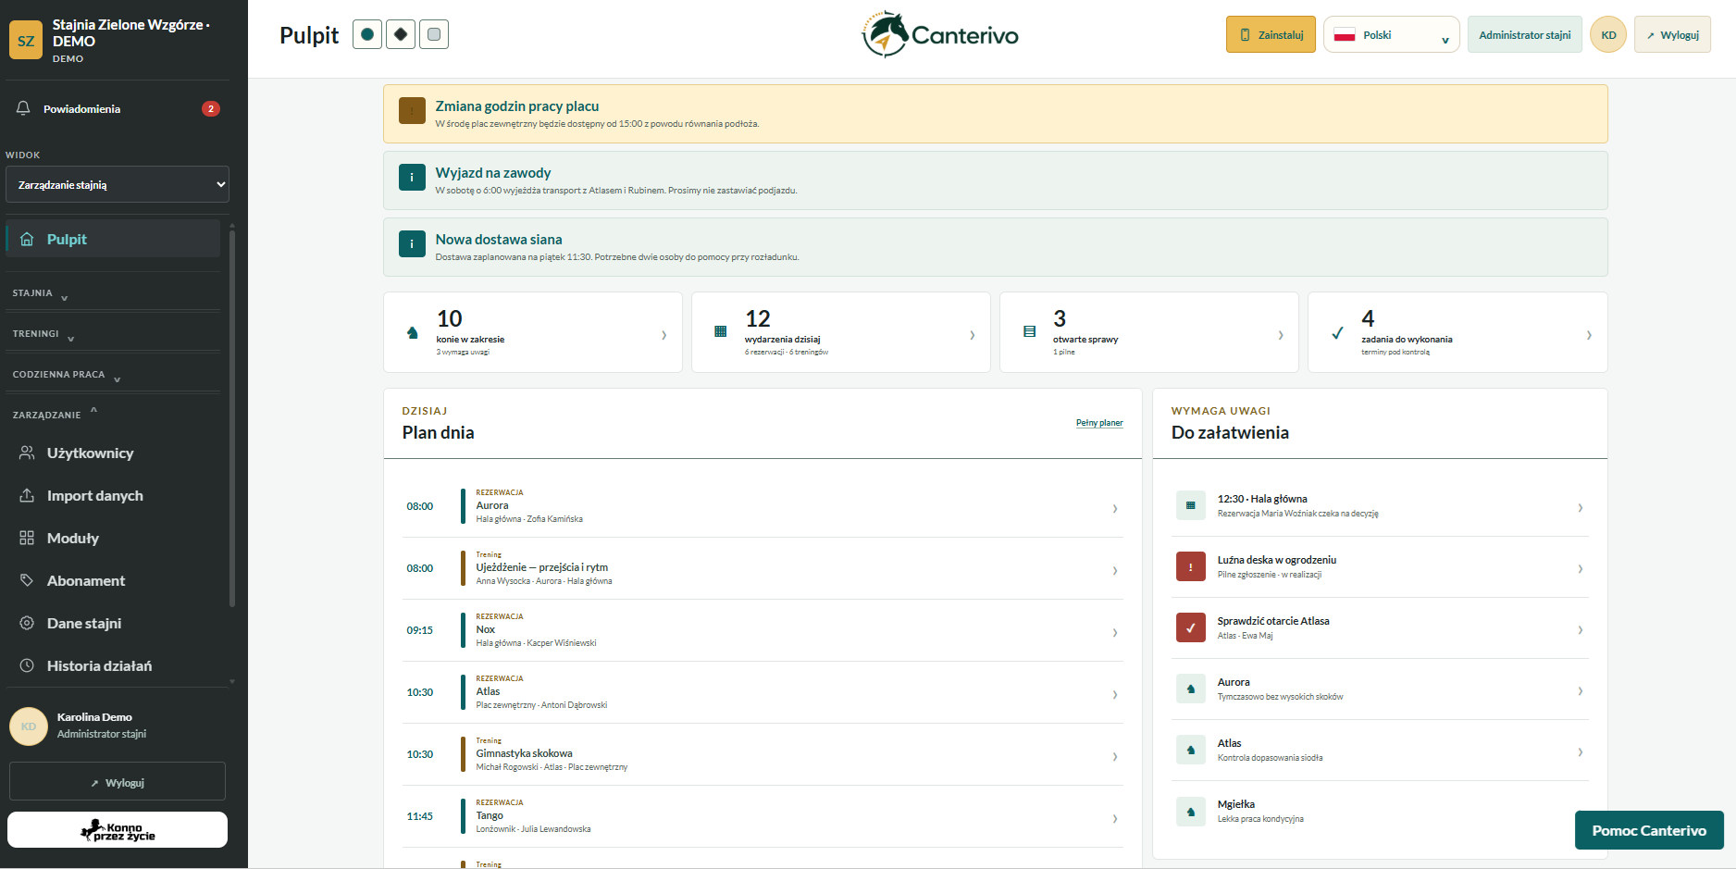The height and width of the screenshot is (869, 1736).
Task: Click the KD avatar in header
Action: pos(1608,35)
